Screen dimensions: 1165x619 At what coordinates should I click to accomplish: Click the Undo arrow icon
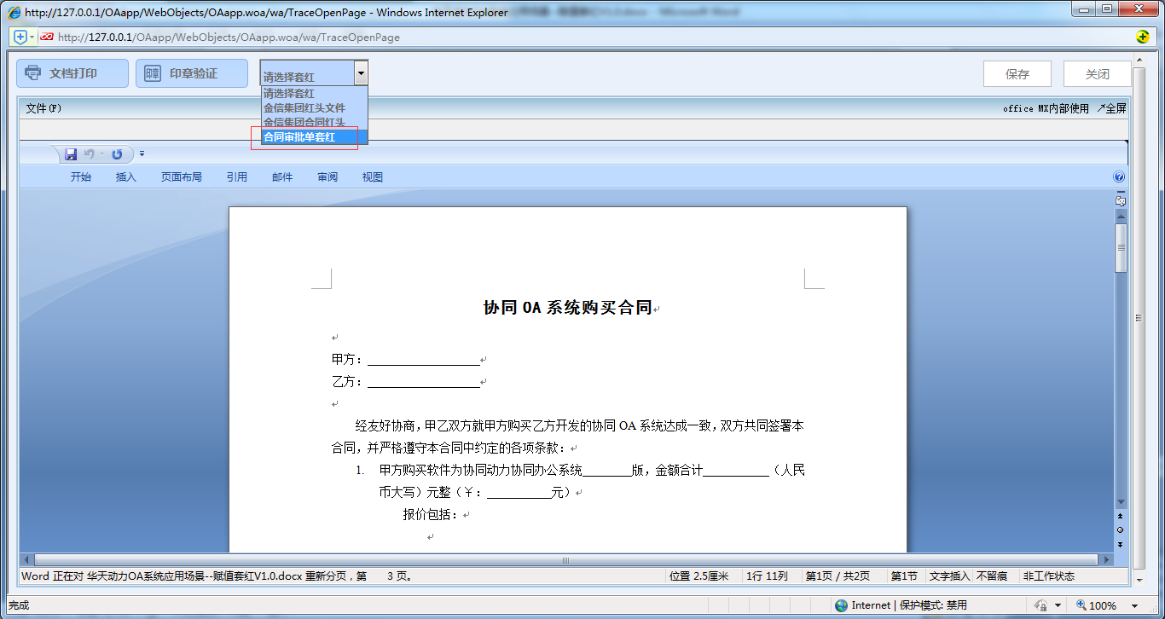91,153
